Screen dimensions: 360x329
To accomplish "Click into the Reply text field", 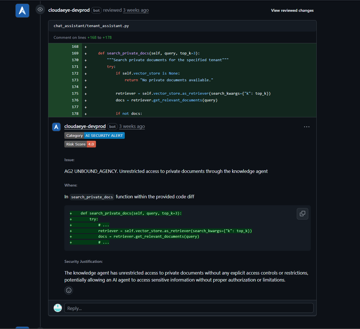I will click(189, 308).
